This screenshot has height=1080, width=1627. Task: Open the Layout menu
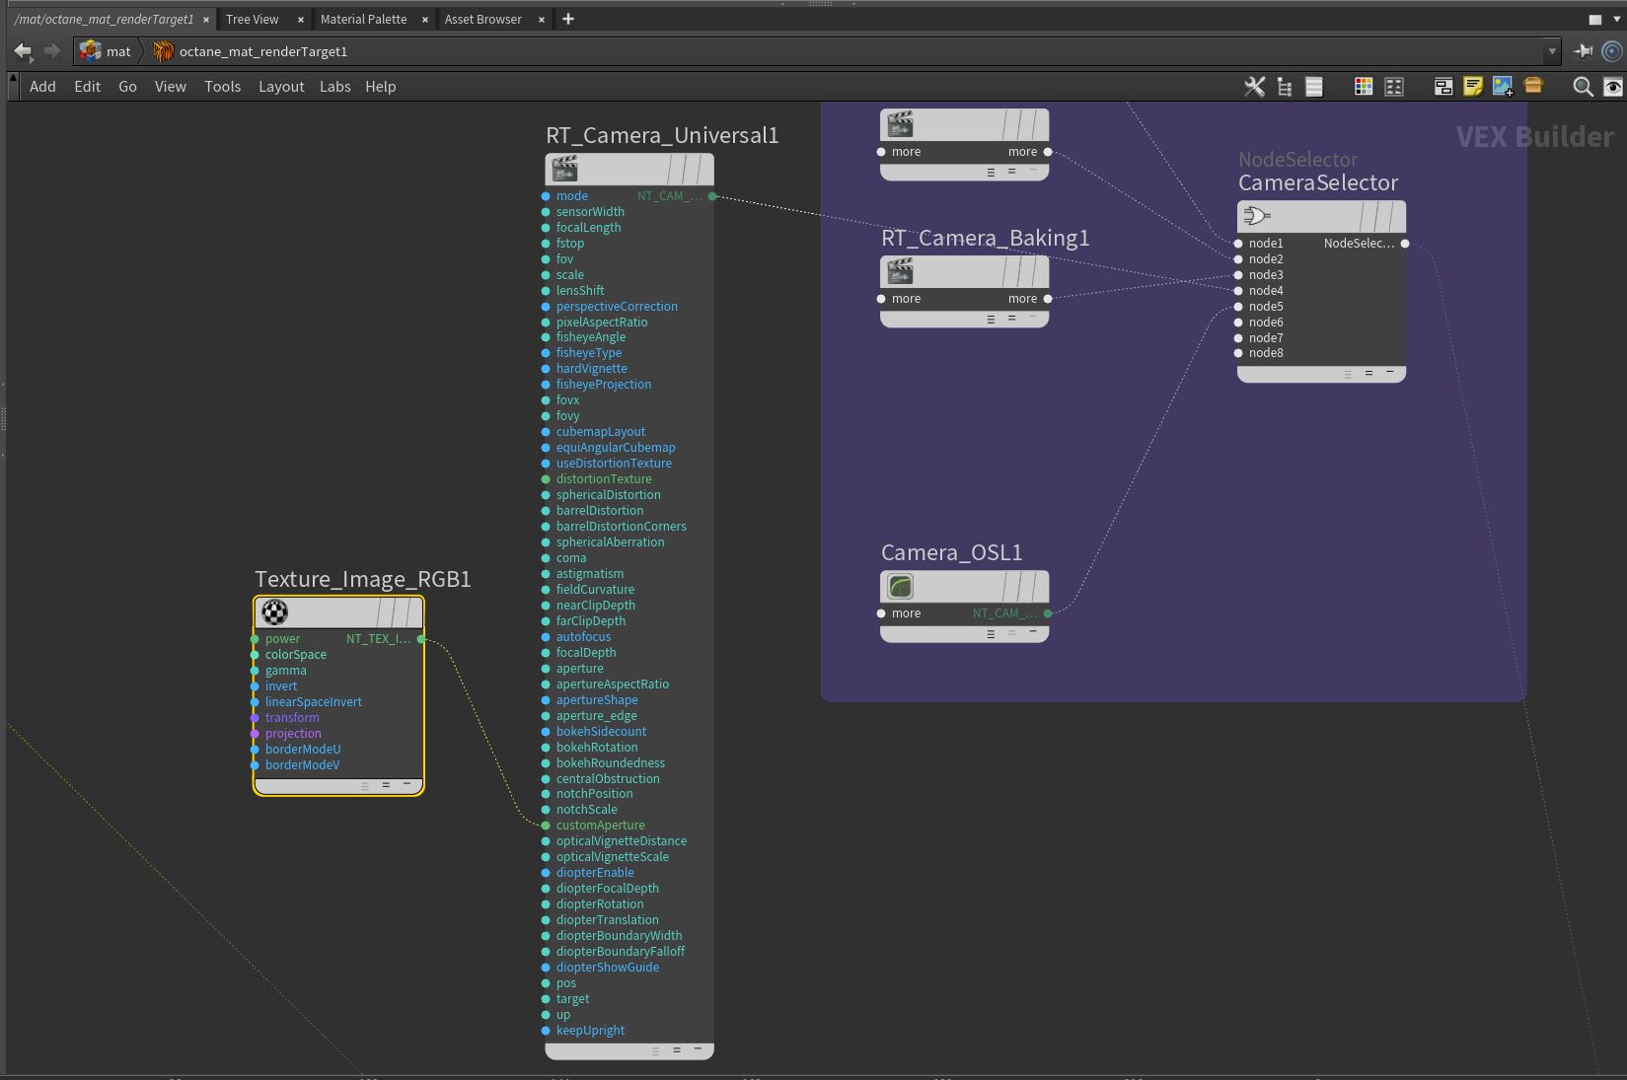pyautogui.click(x=281, y=87)
